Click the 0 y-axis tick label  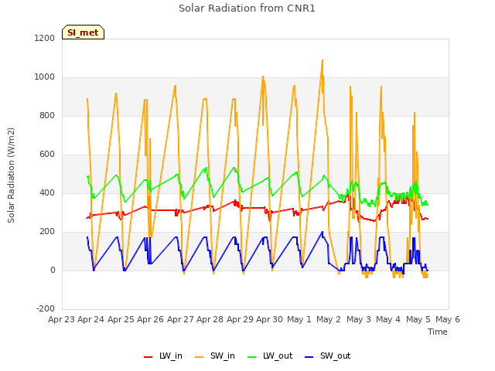click(x=53, y=270)
